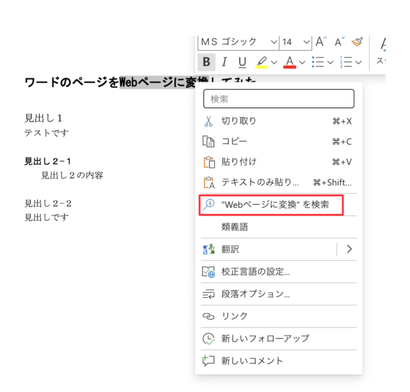Viewport: 410px width, 392px height.
Task: Open highlight color dropdown arrow
Action: pos(274,62)
